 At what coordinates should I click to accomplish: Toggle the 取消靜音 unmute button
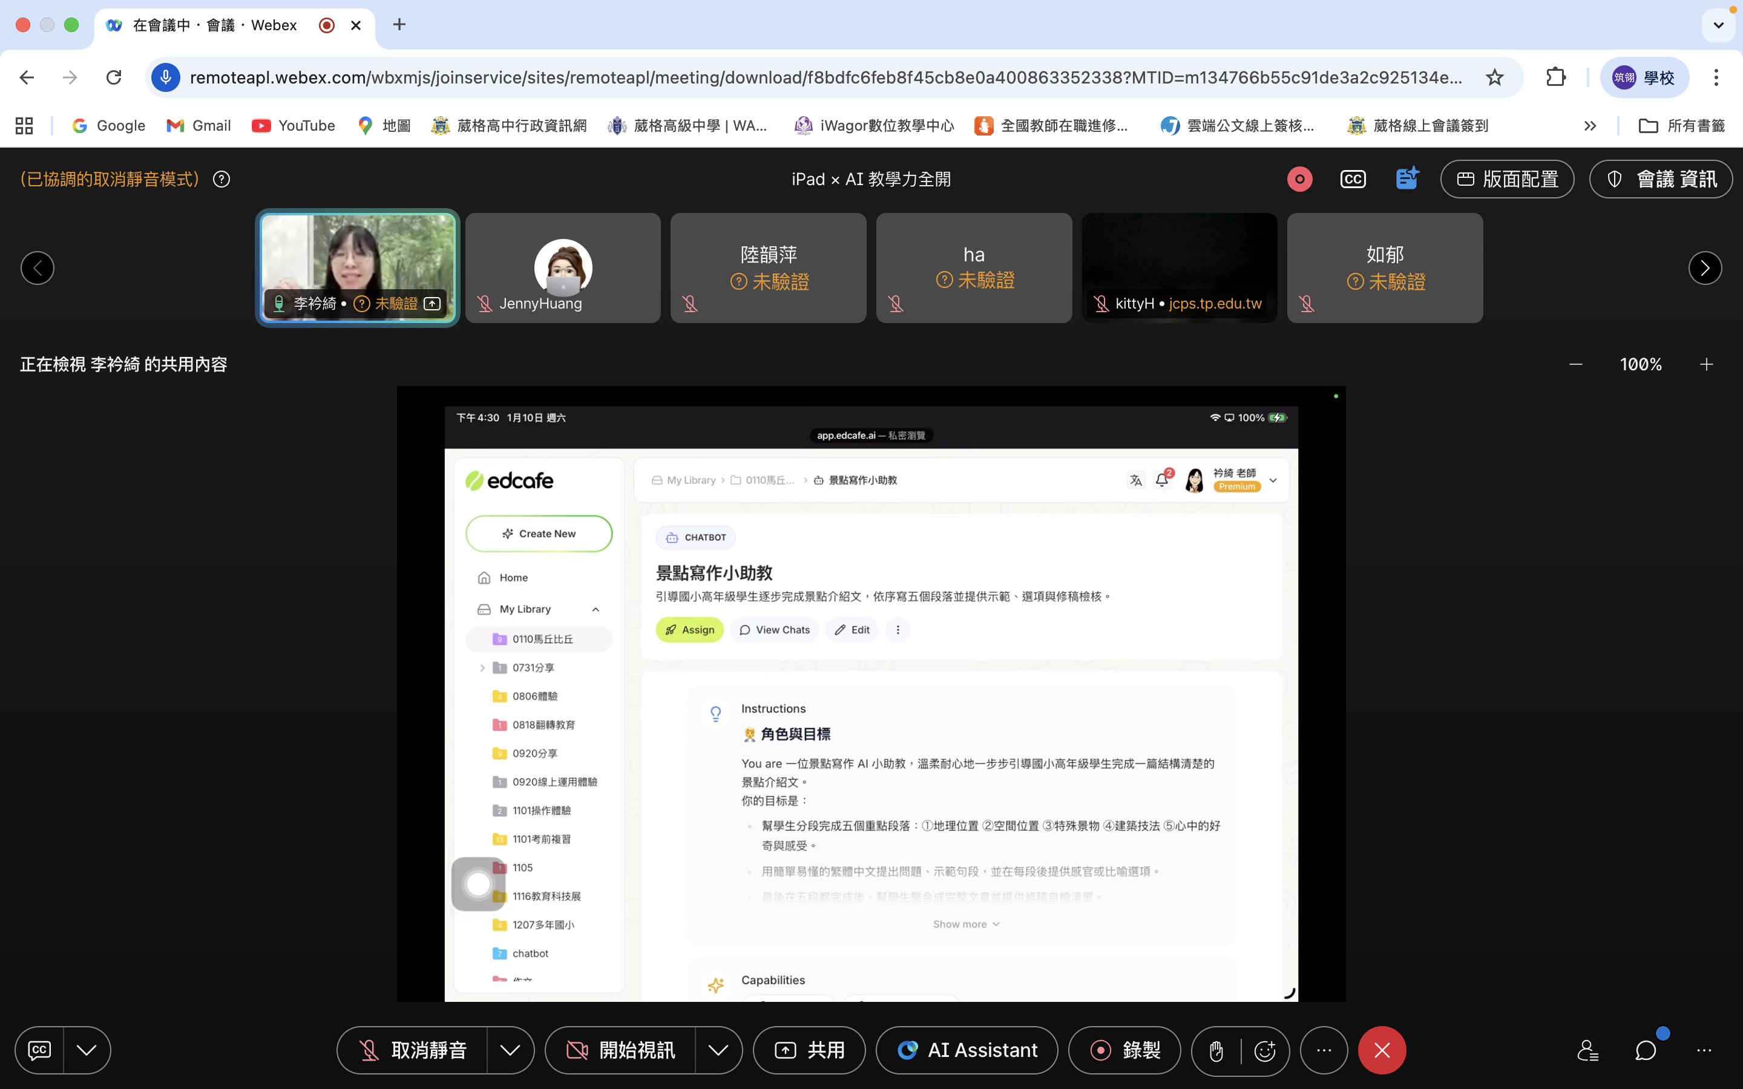[413, 1051]
